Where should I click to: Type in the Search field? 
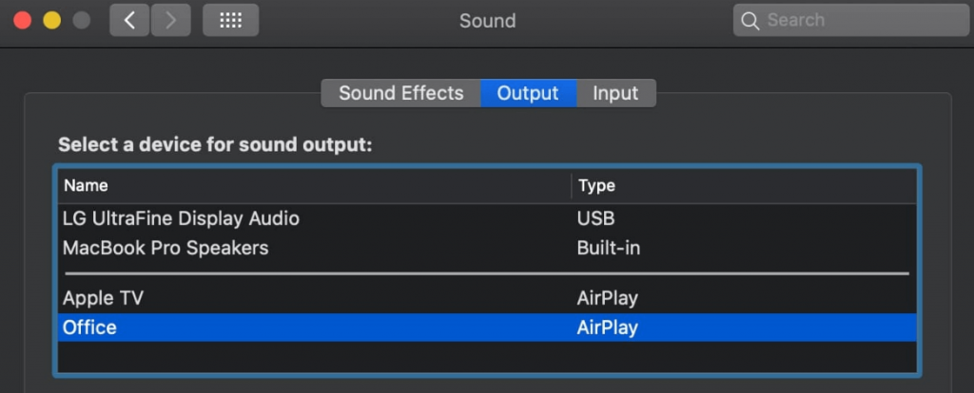(856, 20)
